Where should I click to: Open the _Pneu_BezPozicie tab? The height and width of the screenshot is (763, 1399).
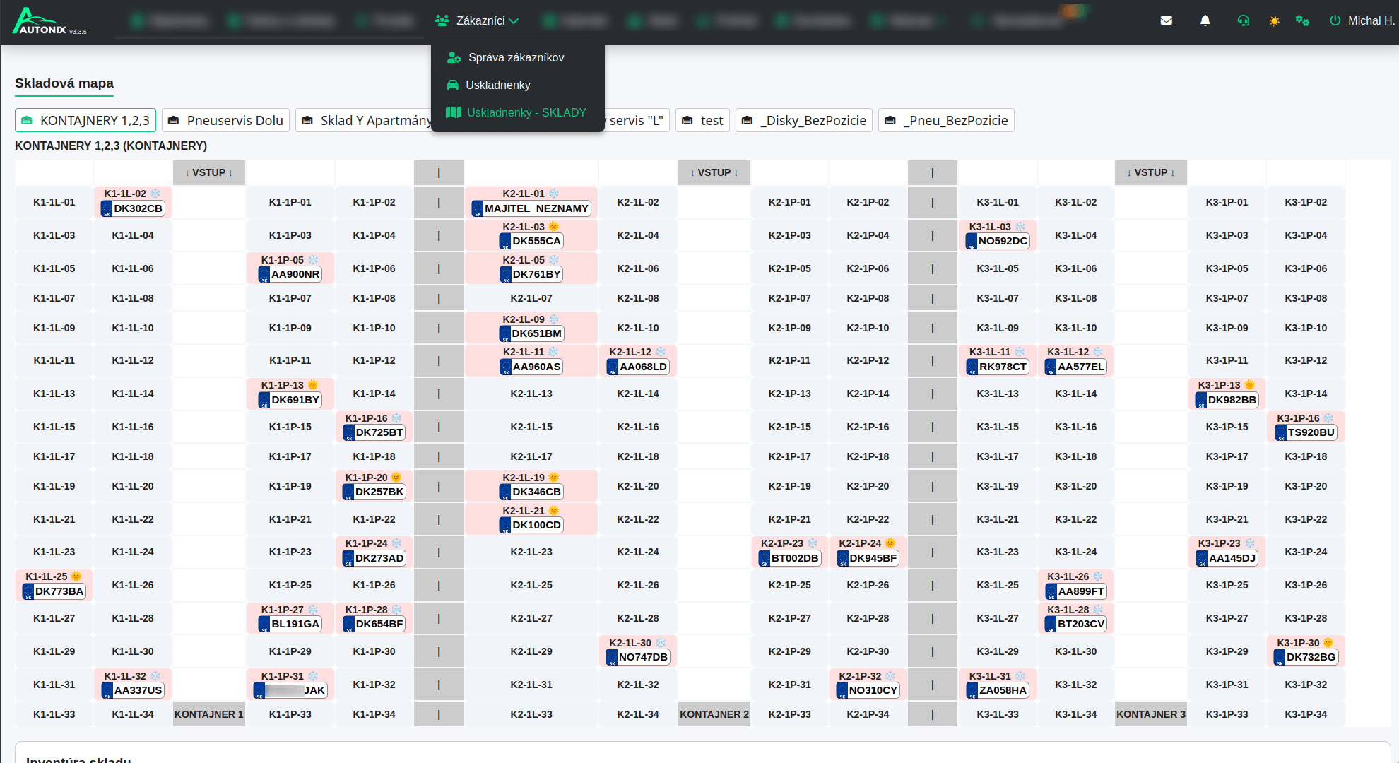[946, 120]
